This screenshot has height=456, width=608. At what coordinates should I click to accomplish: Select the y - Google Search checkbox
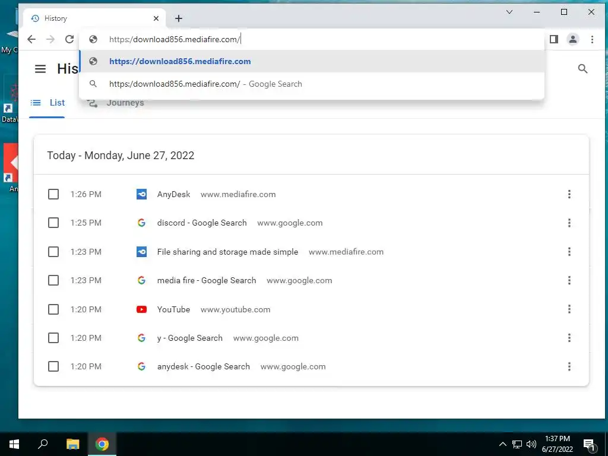(53, 338)
